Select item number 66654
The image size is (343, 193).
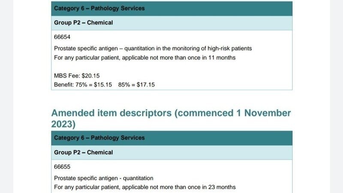(62, 37)
